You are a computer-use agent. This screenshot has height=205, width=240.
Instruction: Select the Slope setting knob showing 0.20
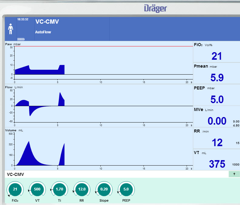104,189
